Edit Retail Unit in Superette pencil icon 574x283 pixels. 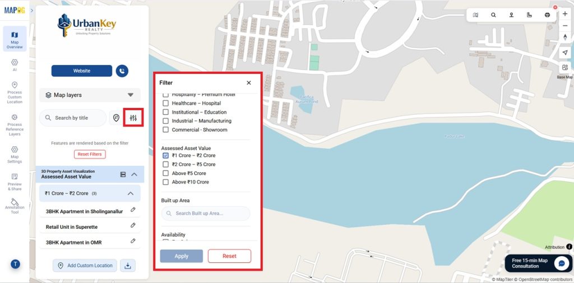pos(133,225)
